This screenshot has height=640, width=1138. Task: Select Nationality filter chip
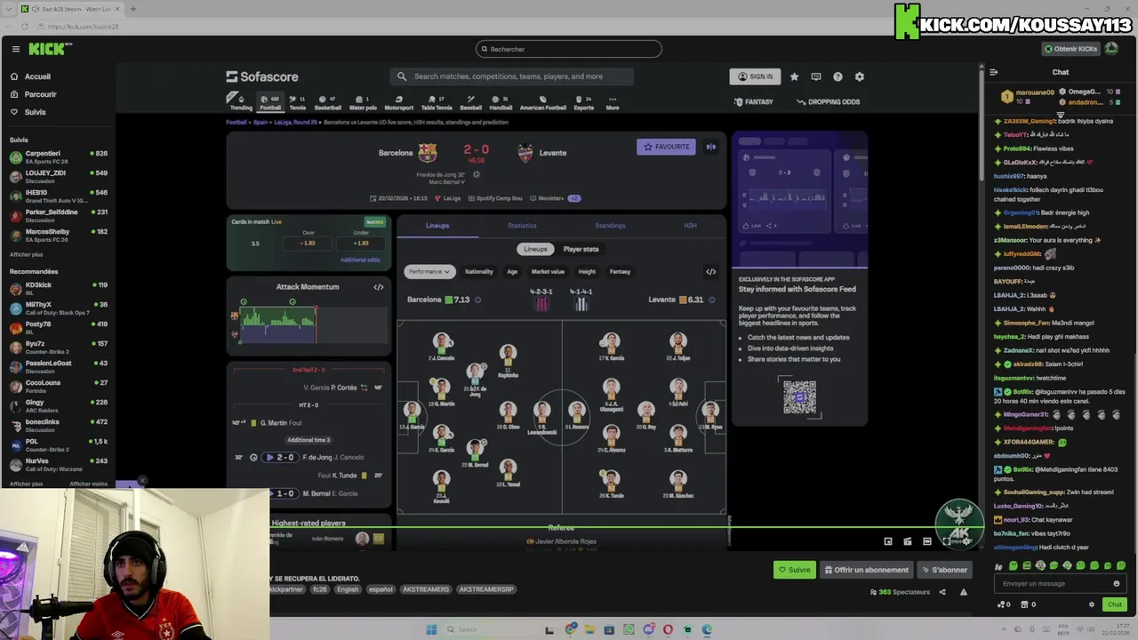[x=479, y=271]
